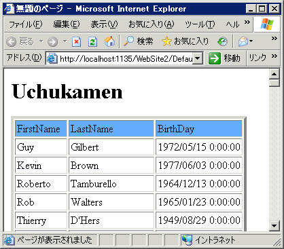Click the cell Gilbert
The width and height of the screenshot is (284, 249).
pyautogui.click(x=111, y=147)
